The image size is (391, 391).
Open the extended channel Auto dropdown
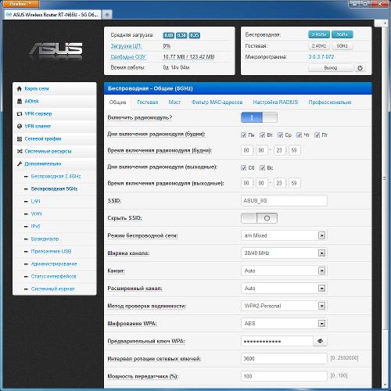point(284,289)
